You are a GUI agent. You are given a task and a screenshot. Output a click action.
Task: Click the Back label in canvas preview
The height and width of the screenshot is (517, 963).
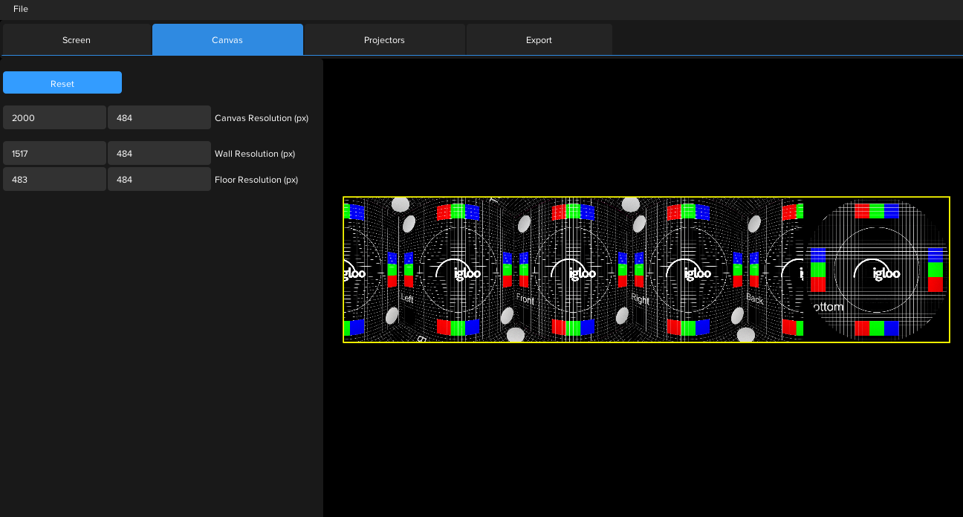pyautogui.click(x=754, y=299)
